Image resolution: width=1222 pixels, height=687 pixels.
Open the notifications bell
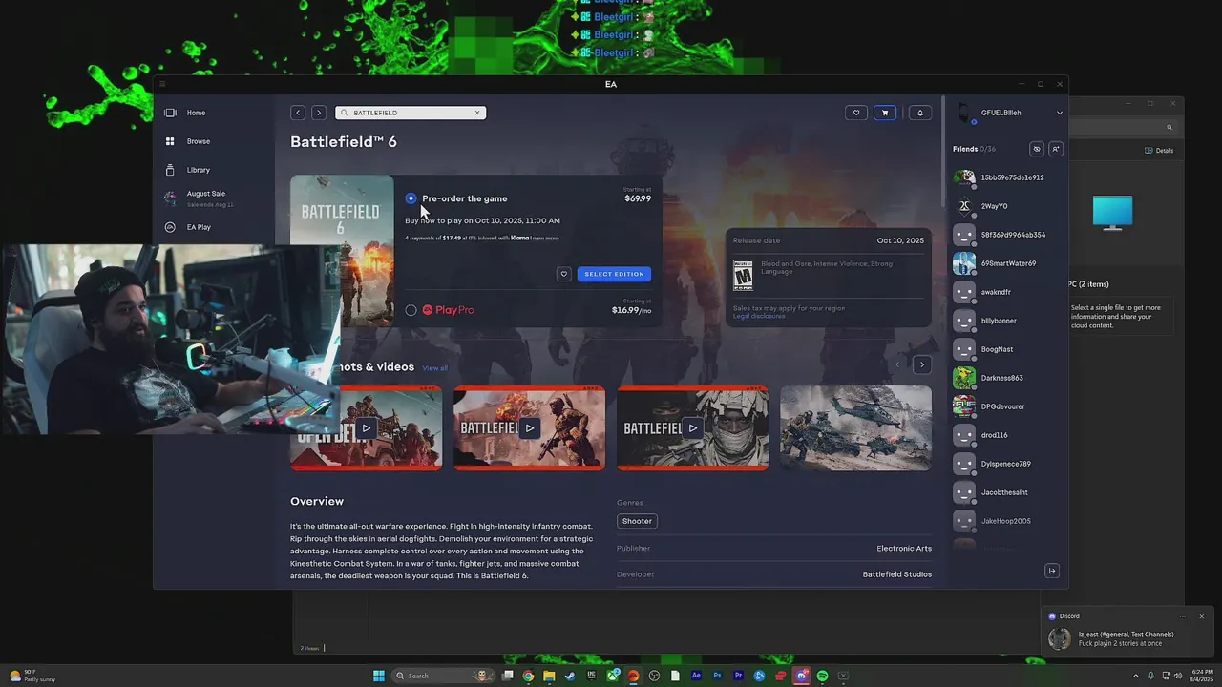(920, 113)
